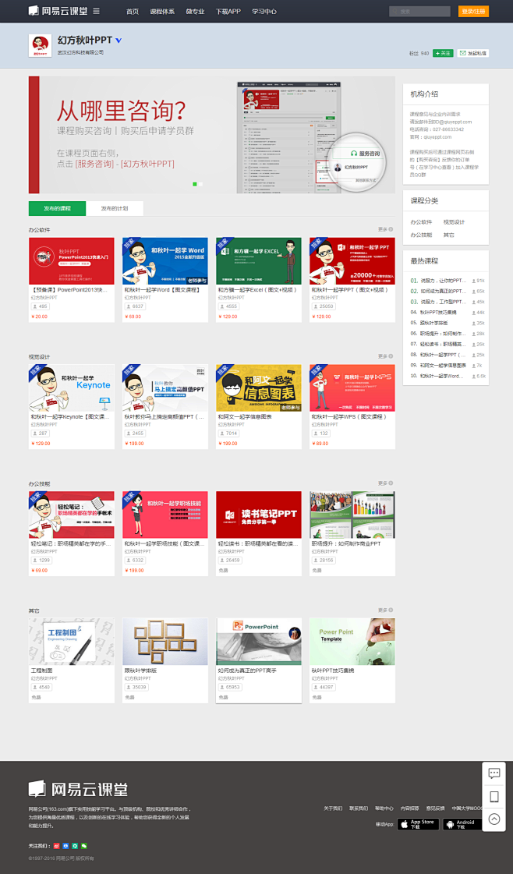Image resolution: width=513 pixels, height=874 pixels.
Task: Click the green 关注 follow button
Action: (x=443, y=53)
